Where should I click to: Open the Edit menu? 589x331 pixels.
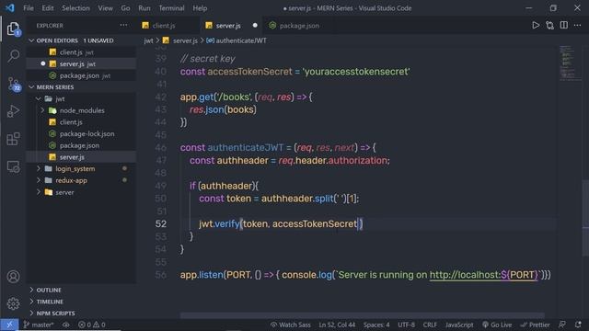[48, 8]
